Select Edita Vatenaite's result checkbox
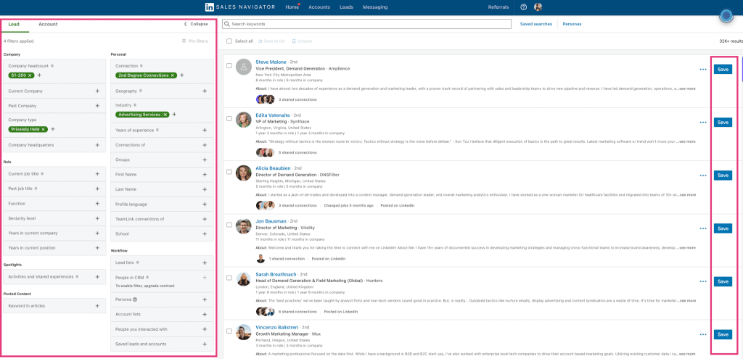 pyautogui.click(x=229, y=119)
